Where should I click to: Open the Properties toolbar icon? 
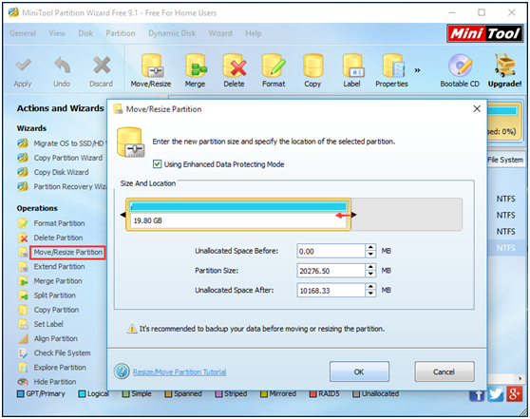pos(393,66)
